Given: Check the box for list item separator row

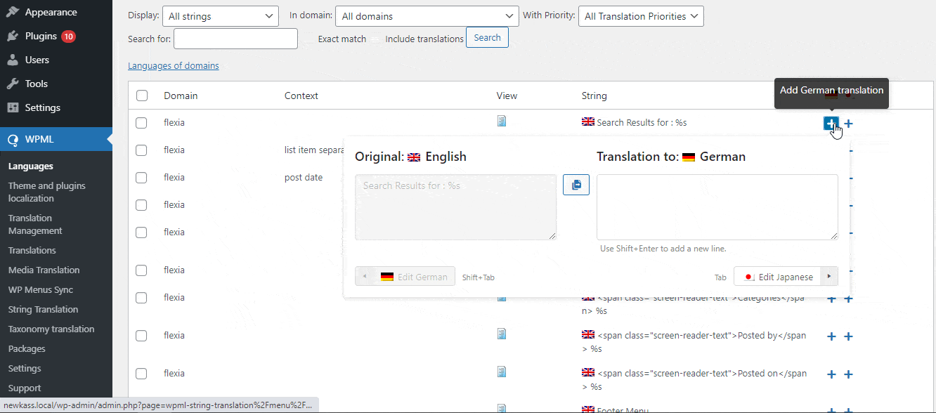Looking at the screenshot, I should tap(141, 150).
